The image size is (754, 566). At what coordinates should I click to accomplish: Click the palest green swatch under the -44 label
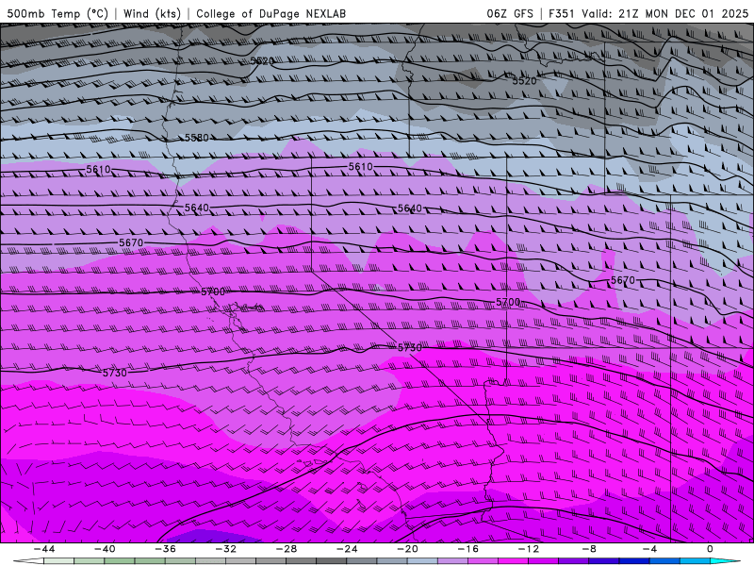click(58, 561)
